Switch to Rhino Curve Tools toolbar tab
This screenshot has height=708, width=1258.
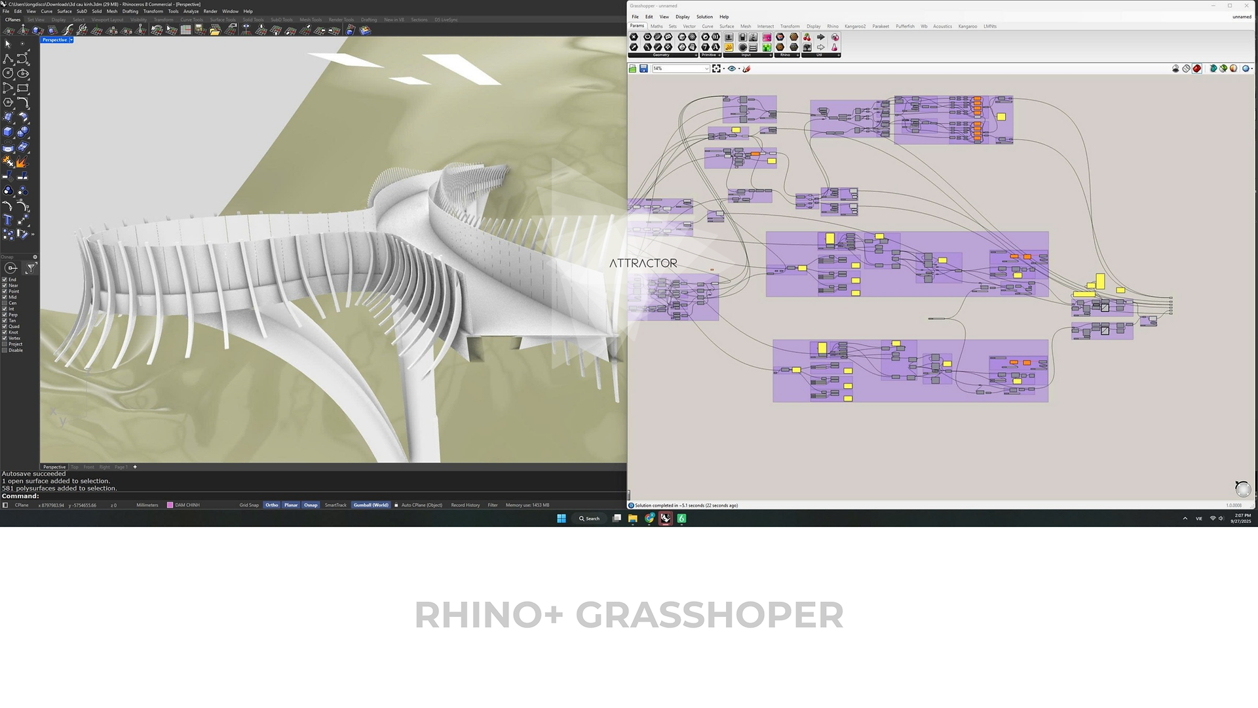click(x=191, y=20)
